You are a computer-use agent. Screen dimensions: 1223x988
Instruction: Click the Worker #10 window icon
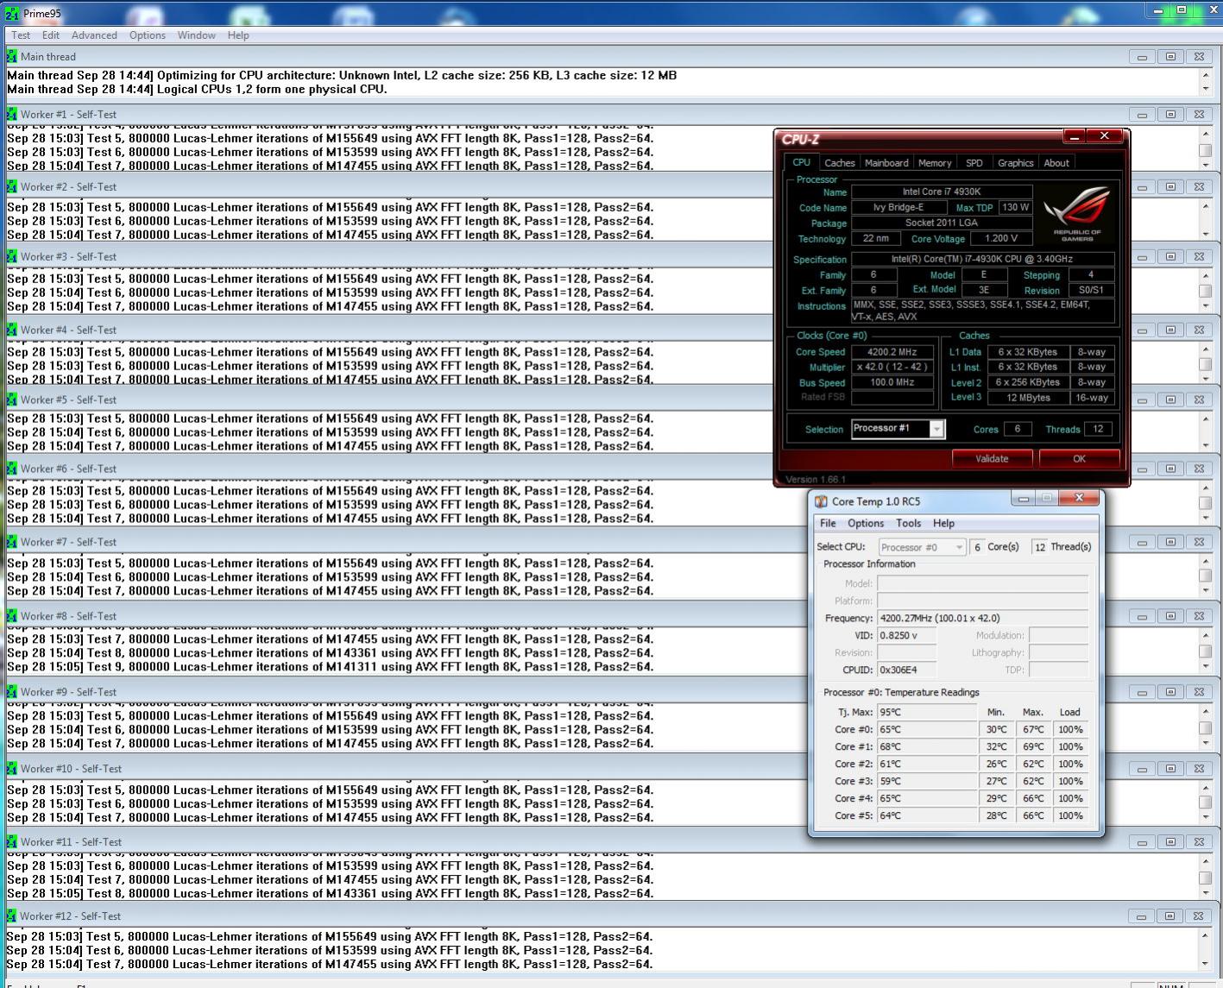point(12,769)
